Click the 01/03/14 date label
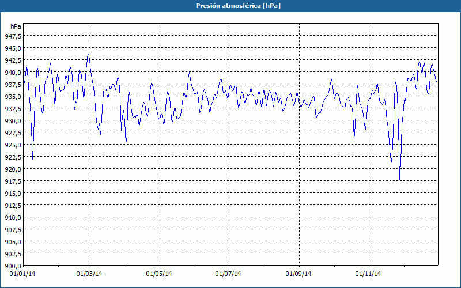The image size is (461, 288). 89,274
